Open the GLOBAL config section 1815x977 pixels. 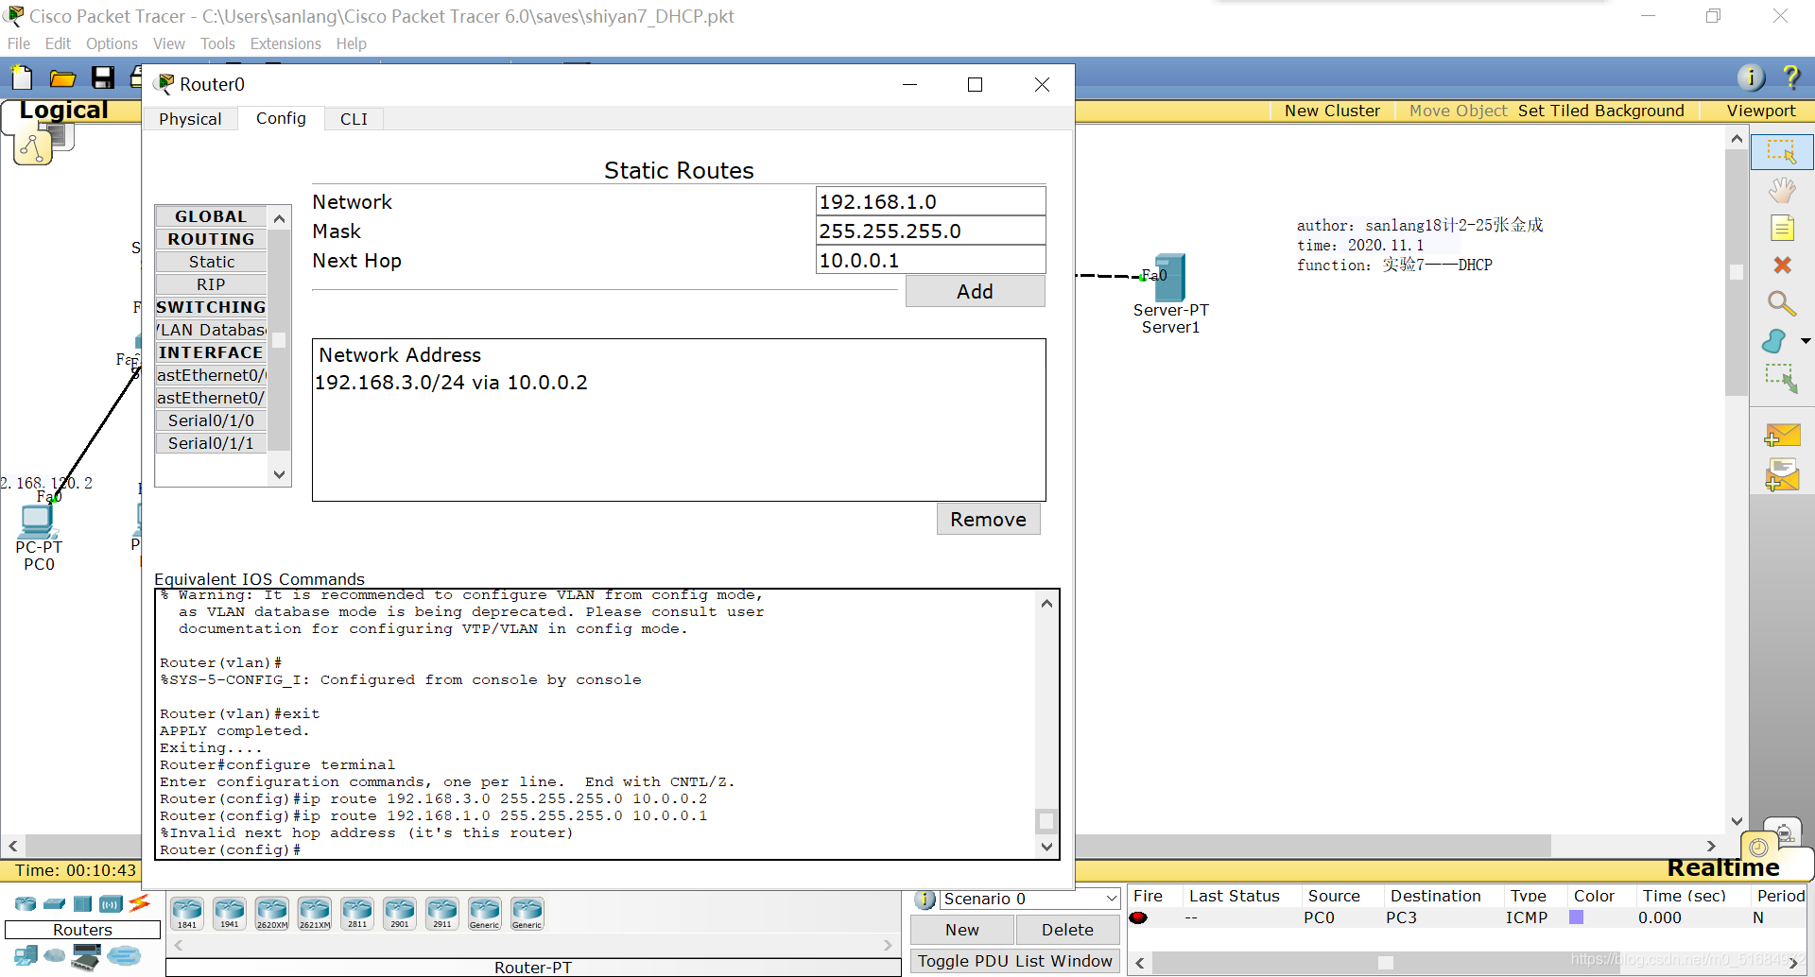(211, 216)
